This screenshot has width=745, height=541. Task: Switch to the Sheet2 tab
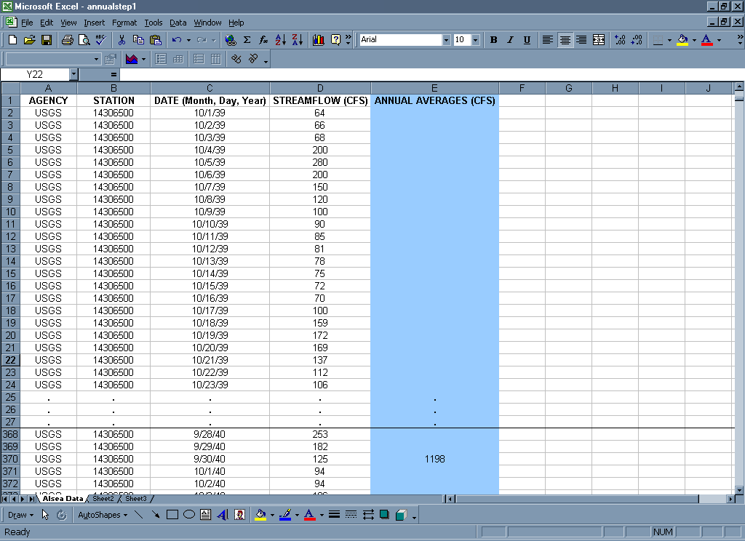point(103,499)
